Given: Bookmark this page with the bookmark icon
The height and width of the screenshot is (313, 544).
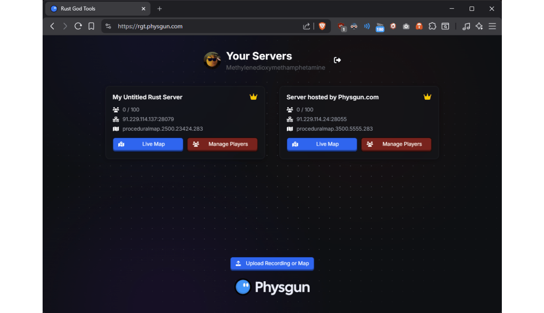Looking at the screenshot, I should [x=91, y=26].
